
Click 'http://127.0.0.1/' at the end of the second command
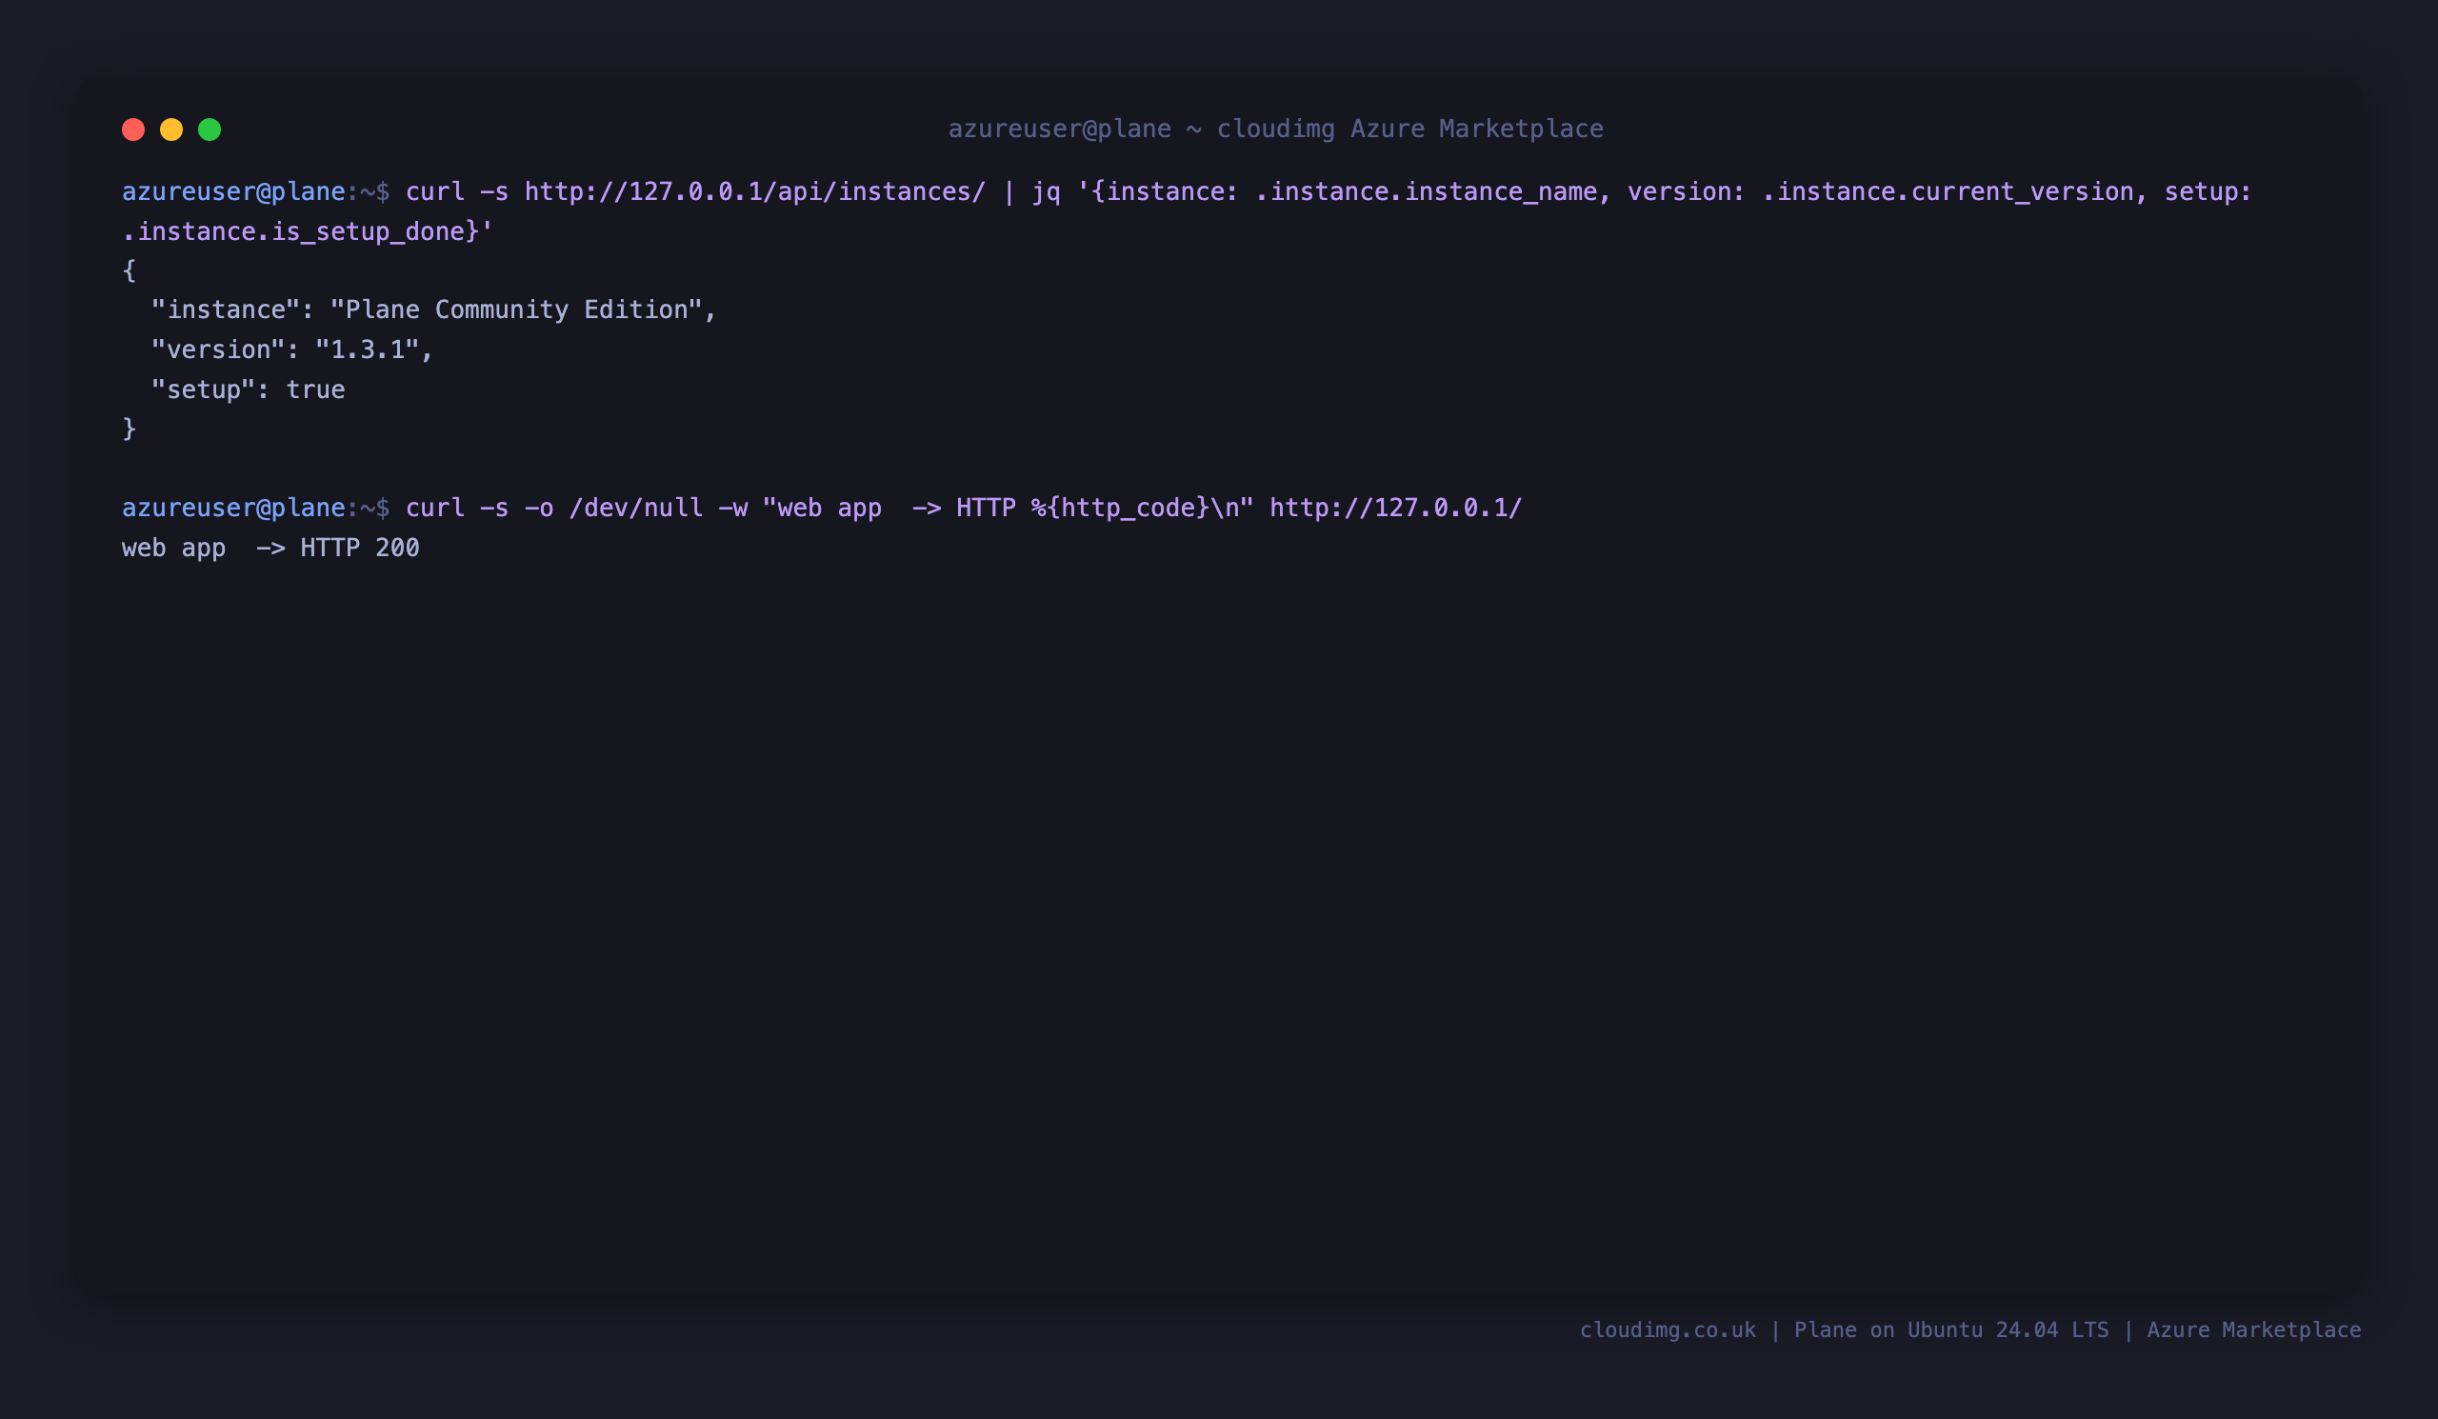[1395, 508]
